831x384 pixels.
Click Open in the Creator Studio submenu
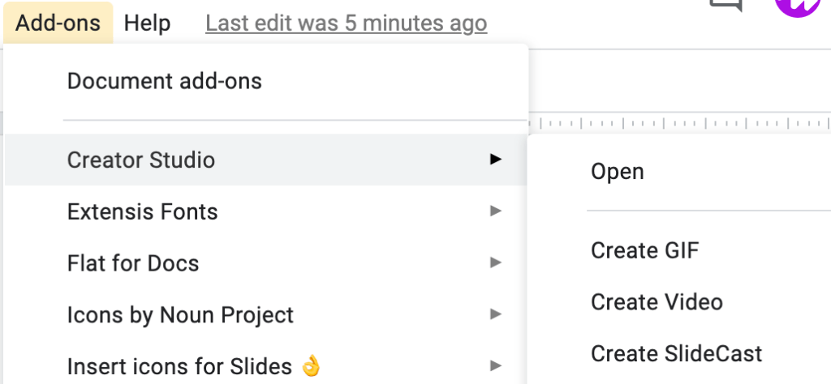[x=618, y=172]
